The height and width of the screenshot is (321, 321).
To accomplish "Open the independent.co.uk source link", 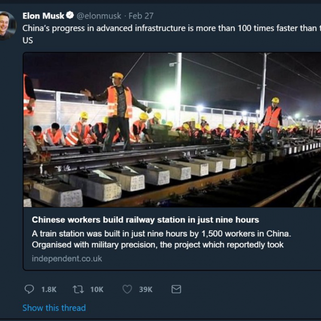I will (67, 259).
